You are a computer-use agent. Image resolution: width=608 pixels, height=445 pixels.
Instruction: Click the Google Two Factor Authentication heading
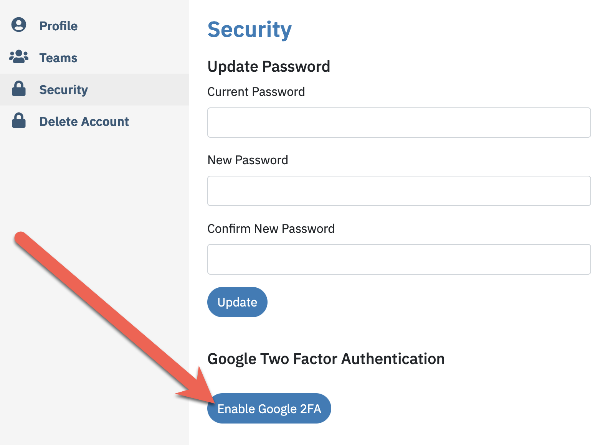(326, 359)
